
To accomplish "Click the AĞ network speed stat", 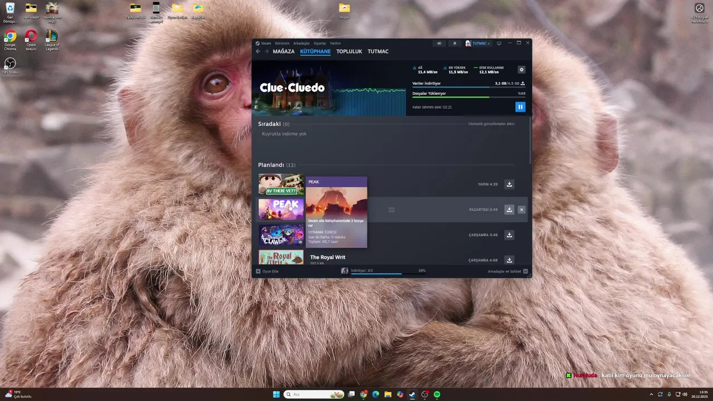I will pos(426,70).
